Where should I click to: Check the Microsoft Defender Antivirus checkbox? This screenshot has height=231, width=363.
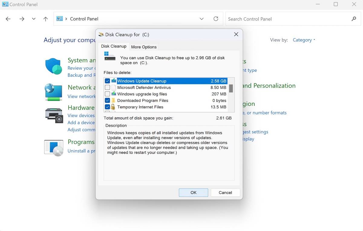pyautogui.click(x=107, y=87)
